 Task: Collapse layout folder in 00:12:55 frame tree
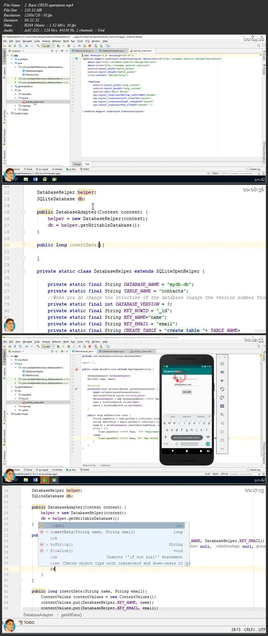coord(15,399)
